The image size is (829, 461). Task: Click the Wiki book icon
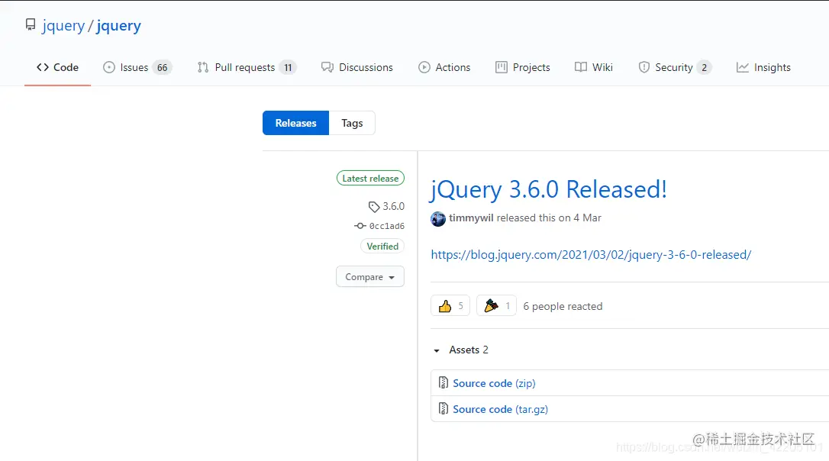pos(580,67)
